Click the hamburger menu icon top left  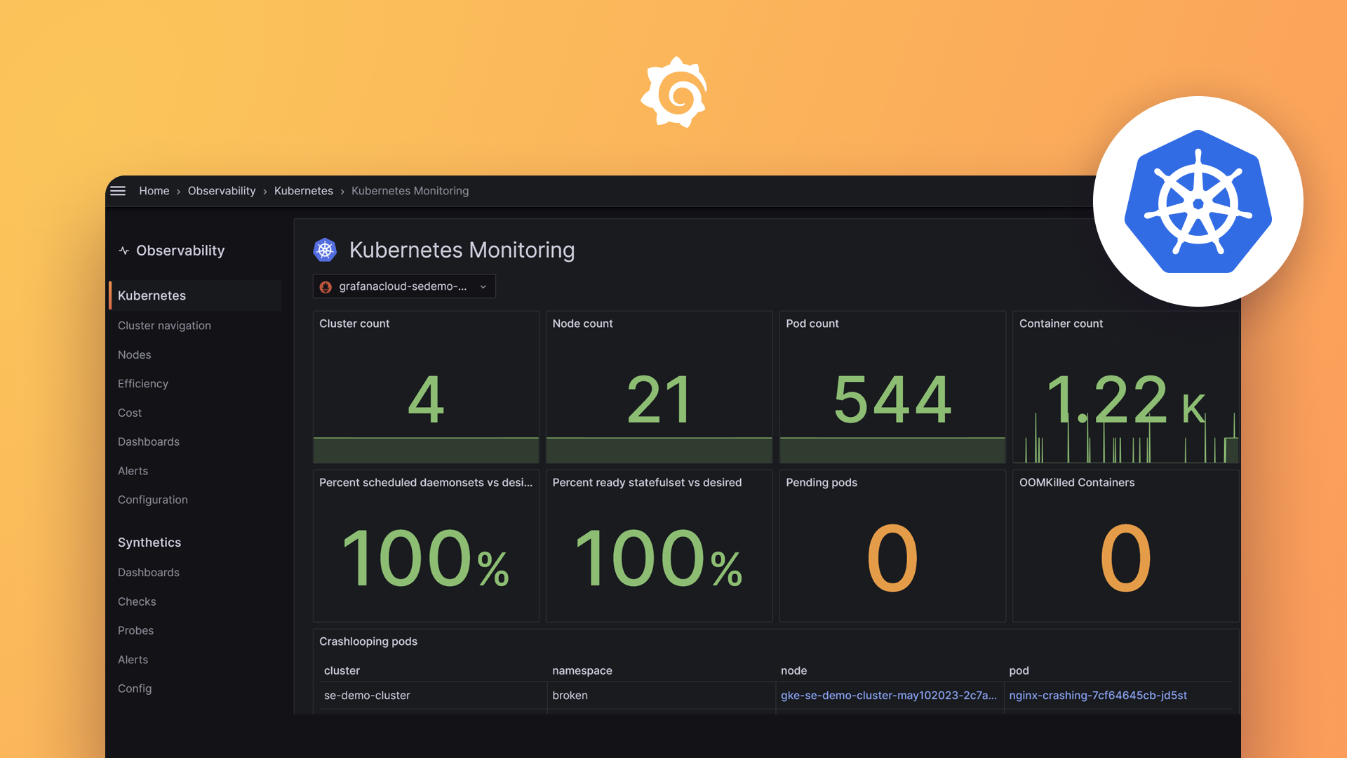[x=119, y=191]
